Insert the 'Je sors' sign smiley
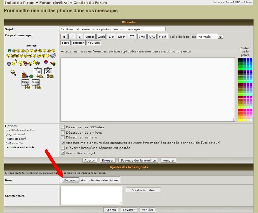 25,83
